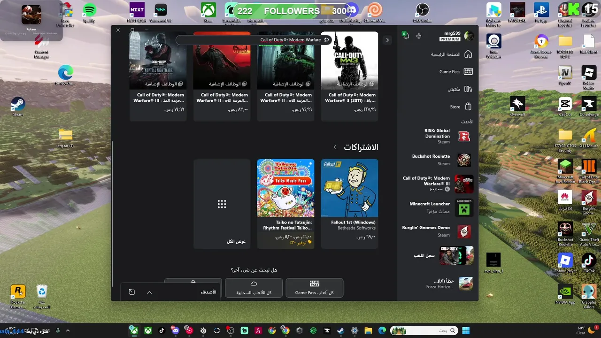Image resolution: width=601 pixels, height=338 pixels.
Task: Open the Roblox Studio desktop shortcut
Action: click(589, 77)
